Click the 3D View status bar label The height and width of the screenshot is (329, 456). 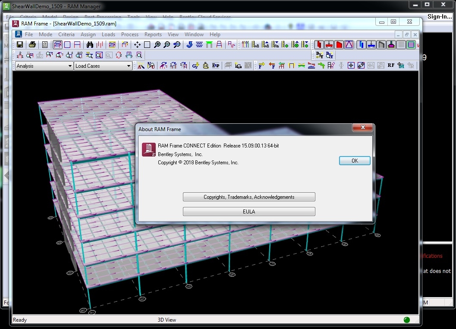(167, 320)
